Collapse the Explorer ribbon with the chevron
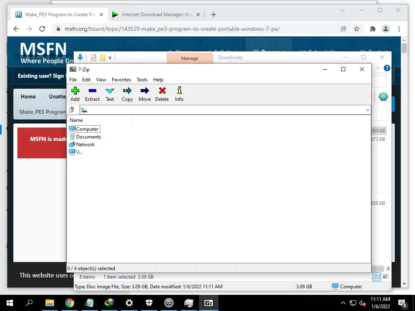 (378, 68)
